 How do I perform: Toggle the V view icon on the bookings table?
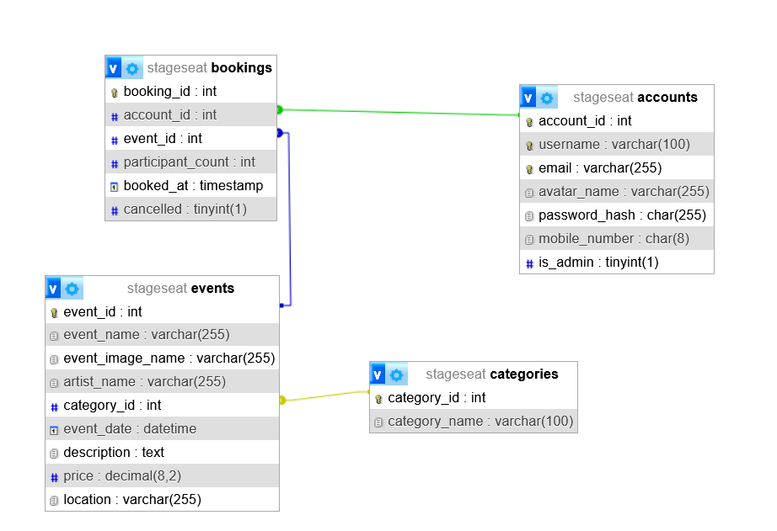[x=113, y=67]
